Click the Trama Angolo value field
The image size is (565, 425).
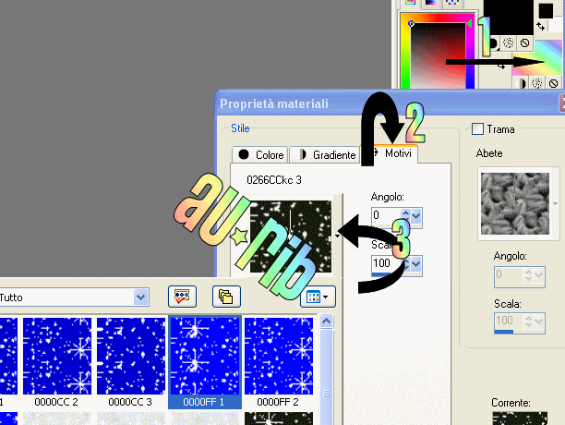[510, 276]
